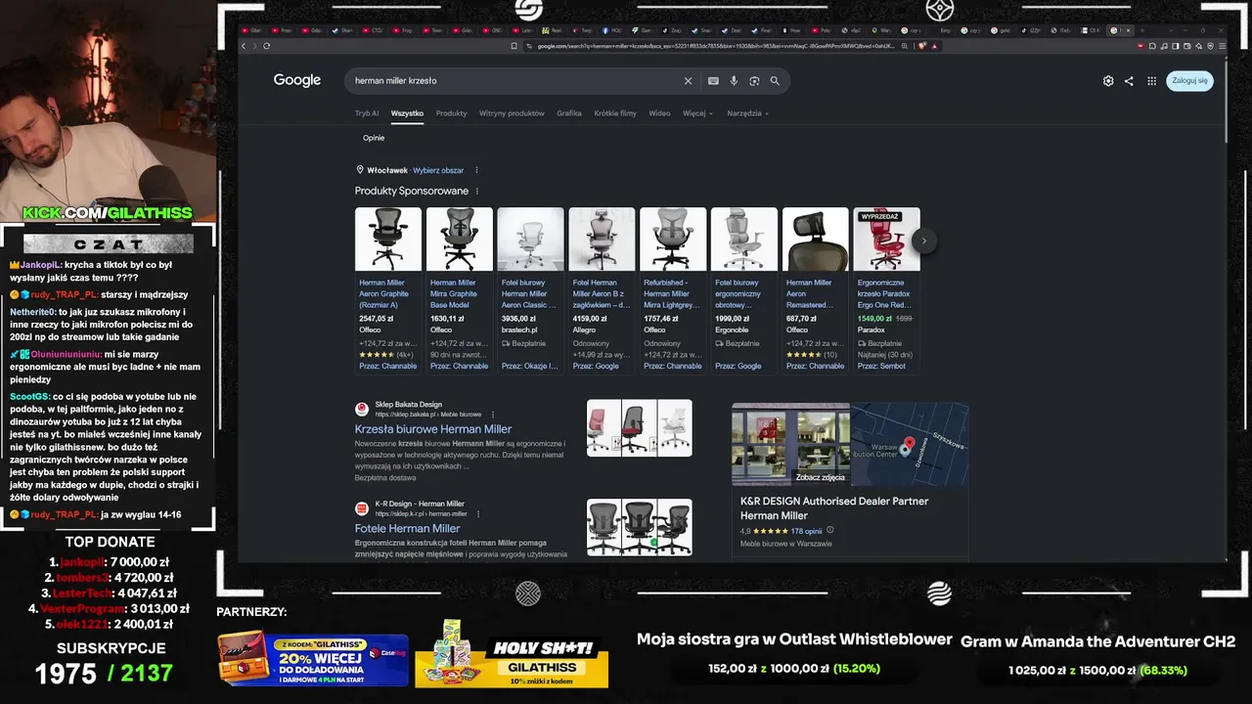The width and height of the screenshot is (1252, 704).
Task: Reload the current page
Action: pos(266,46)
